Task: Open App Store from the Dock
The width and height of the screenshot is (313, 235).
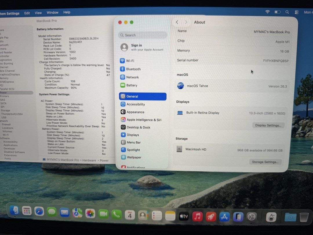Action: (x=224, y=217)
